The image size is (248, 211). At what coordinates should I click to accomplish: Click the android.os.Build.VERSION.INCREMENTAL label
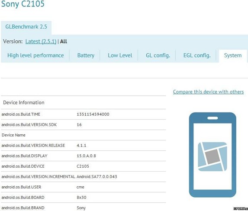(38, 176)
